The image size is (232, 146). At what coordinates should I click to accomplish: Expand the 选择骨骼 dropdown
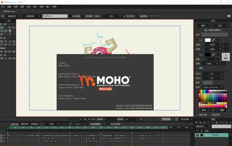point(33,16)
